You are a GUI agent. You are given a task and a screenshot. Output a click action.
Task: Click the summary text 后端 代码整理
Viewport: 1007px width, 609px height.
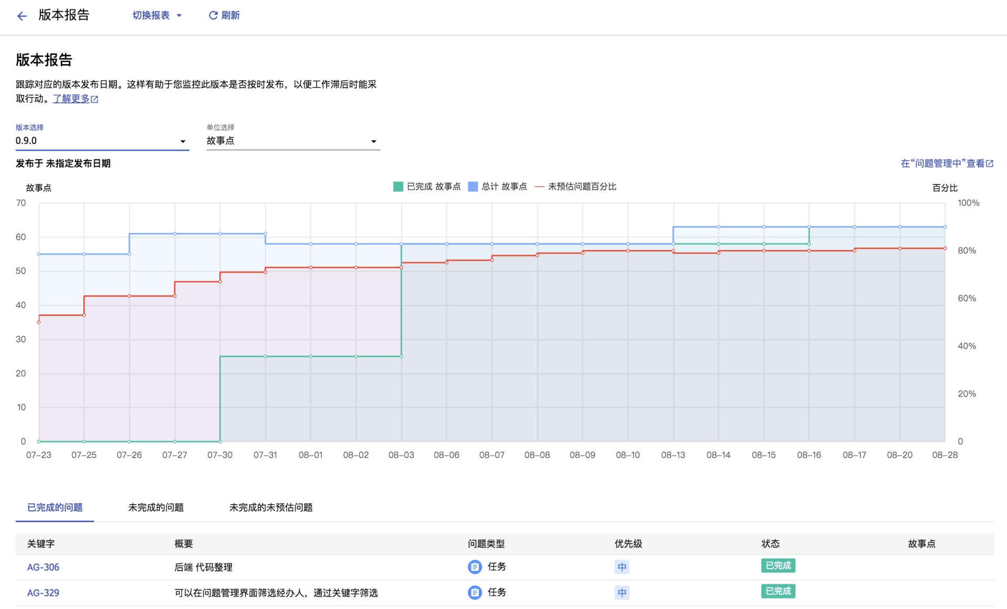[x=203, y=567]
